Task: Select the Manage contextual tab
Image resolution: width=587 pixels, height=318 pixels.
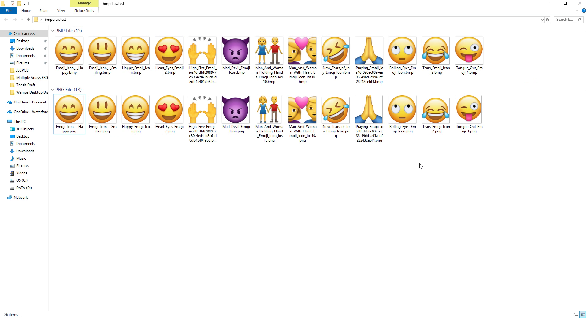Action: [84, 3]
